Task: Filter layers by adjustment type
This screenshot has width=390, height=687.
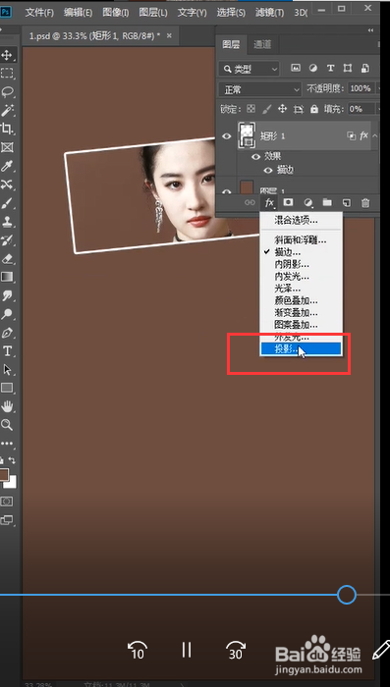Action: (313, 69)
